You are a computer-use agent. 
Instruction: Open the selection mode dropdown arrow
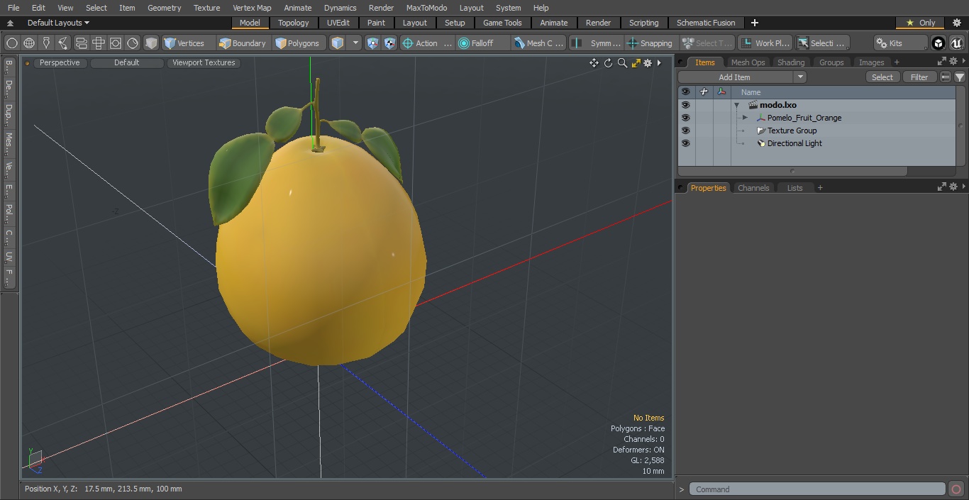pyautogui.click(x=355, y=43)
